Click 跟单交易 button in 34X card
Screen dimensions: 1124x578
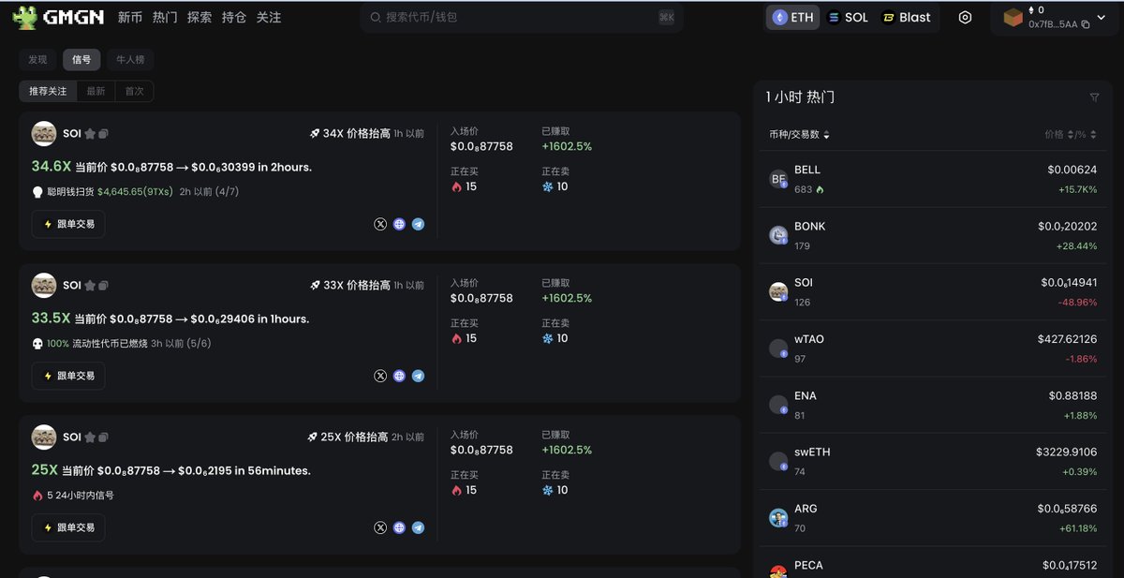click(68, 224)
